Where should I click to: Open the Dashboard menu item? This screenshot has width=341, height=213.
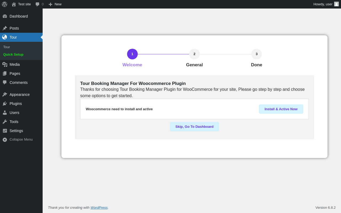(x=21, y=16)
